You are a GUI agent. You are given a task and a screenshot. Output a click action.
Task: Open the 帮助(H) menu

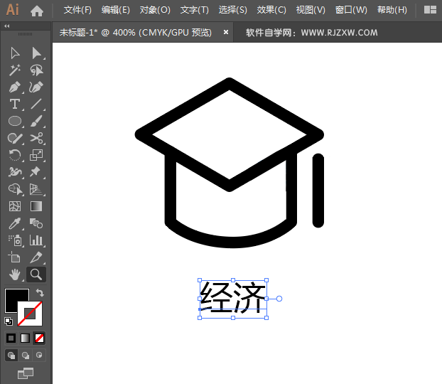[x=392, y=10]
